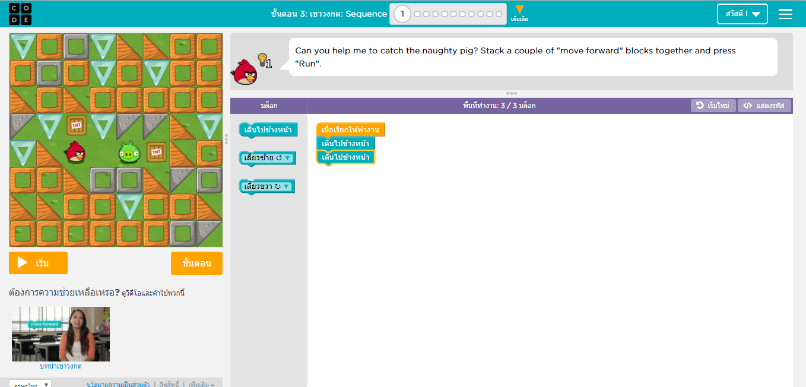The width and height of the screenshot is (806, 387).
Task: Click the TNT crate above the bird
Action: [x=75, y=125]
